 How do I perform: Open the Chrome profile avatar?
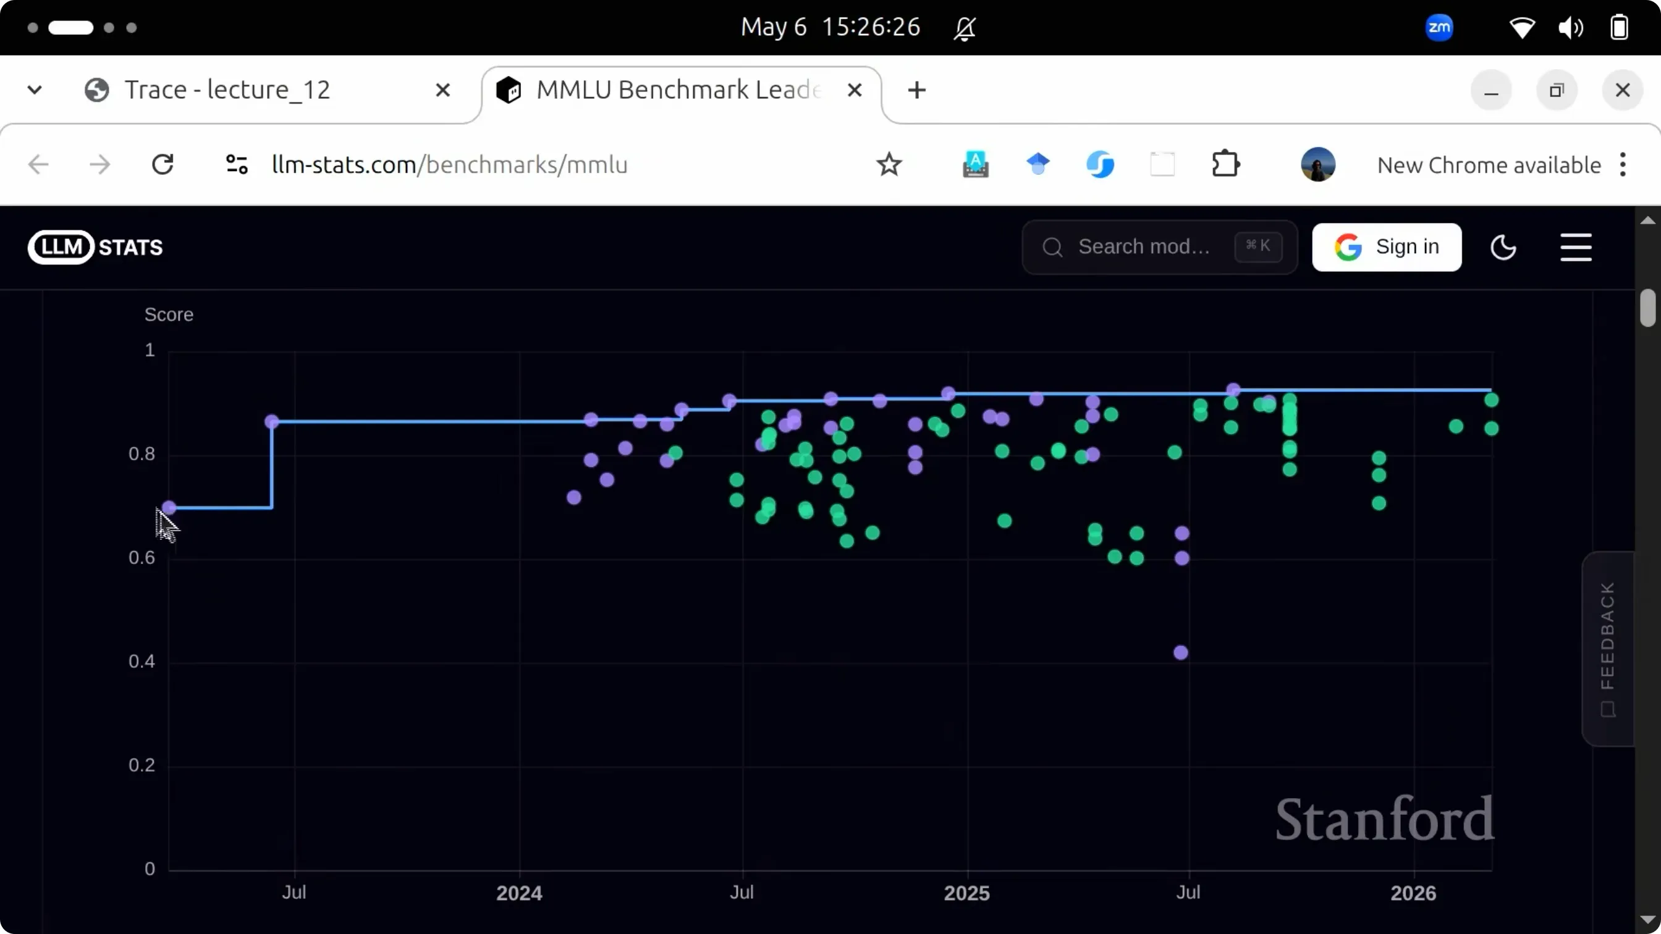(x=1317, y=164)
